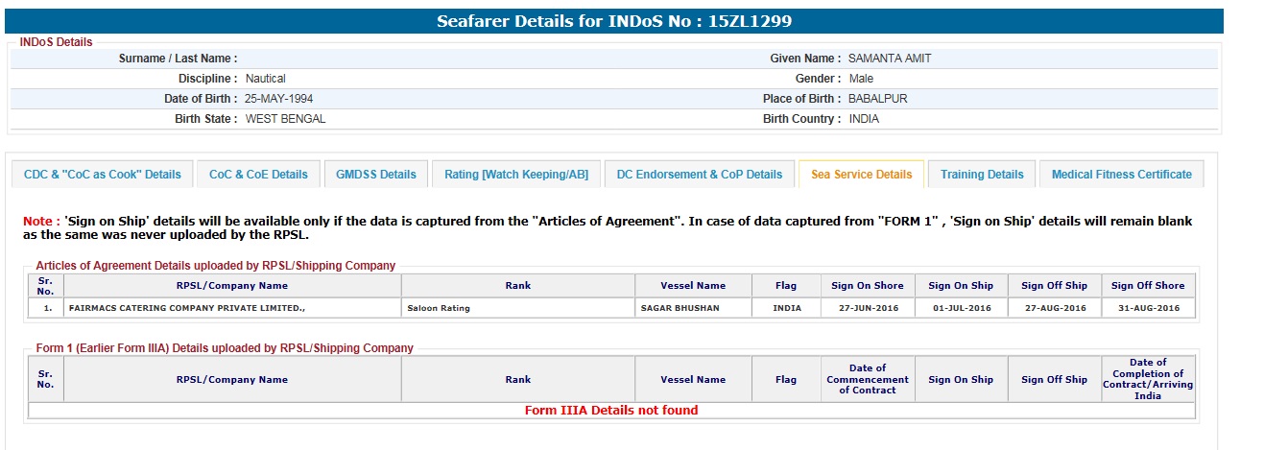
Task: Go to DC Endorsement & CoP Details tab
Action: (x=699, y=175)
